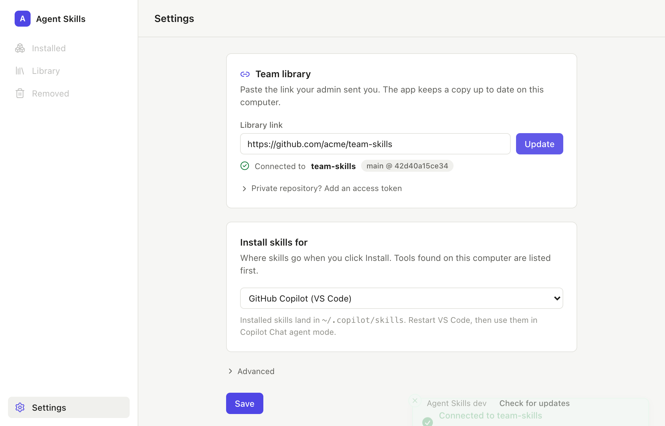
Task: Dismiss the toast with its X button
Action: [415, 401]
